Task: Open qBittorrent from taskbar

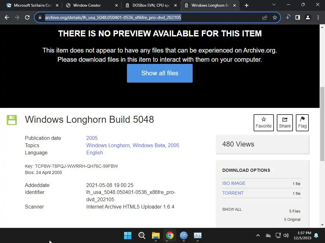Action: pyautogui.click(x=184, y=235)
